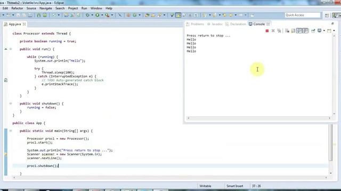Click the warning marker beside Scanner line

[6, 154]
